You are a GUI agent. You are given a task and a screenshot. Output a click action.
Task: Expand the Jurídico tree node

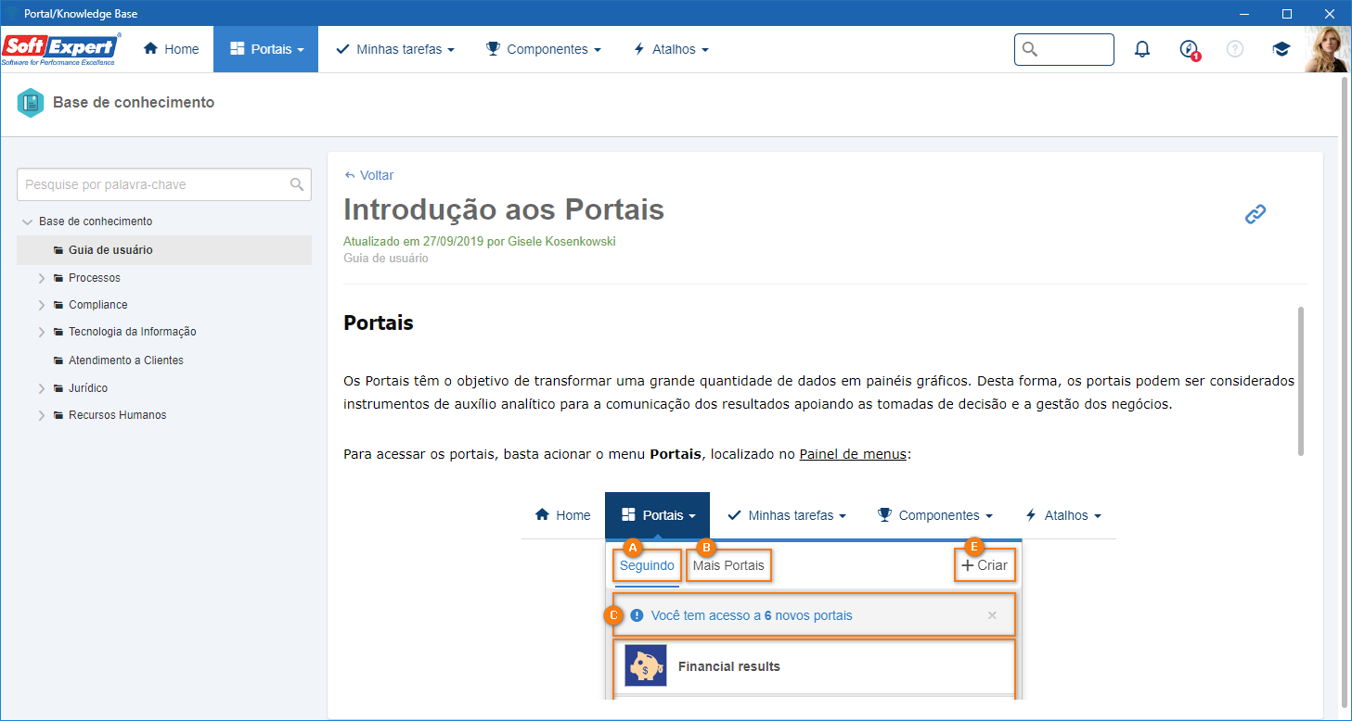pos(42,388)
